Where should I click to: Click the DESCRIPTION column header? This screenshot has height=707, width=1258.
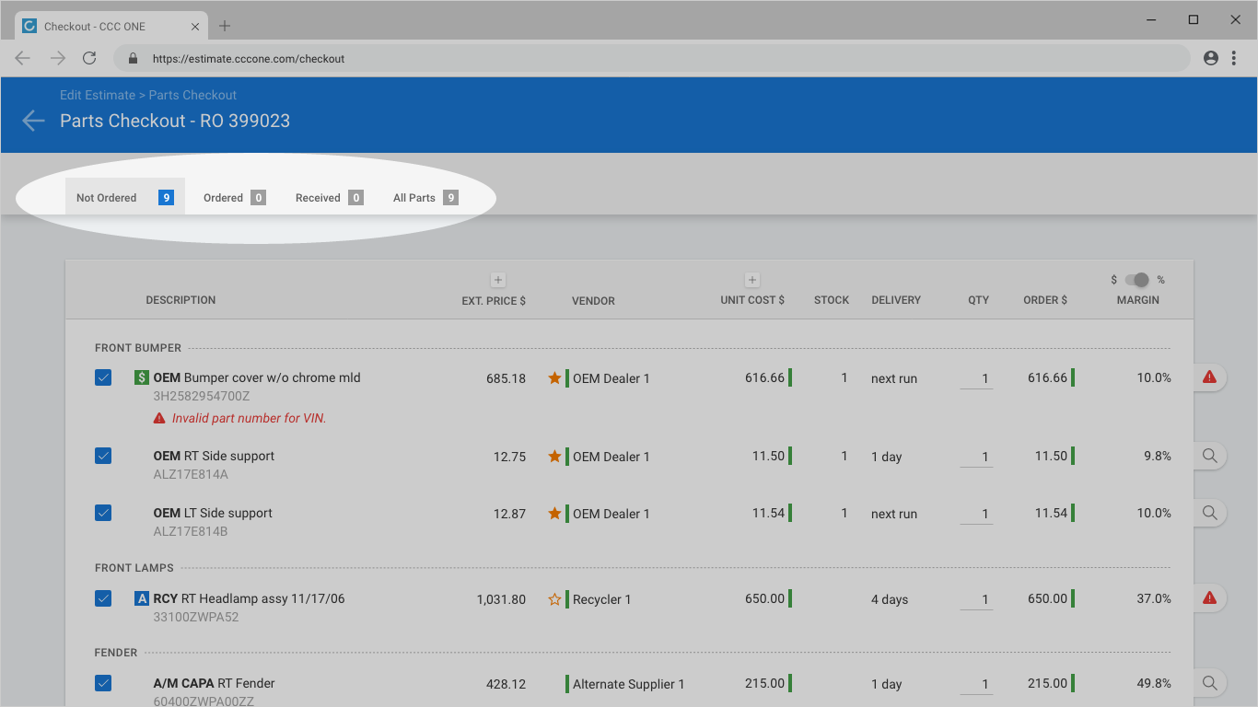click(x=181, y=300)
